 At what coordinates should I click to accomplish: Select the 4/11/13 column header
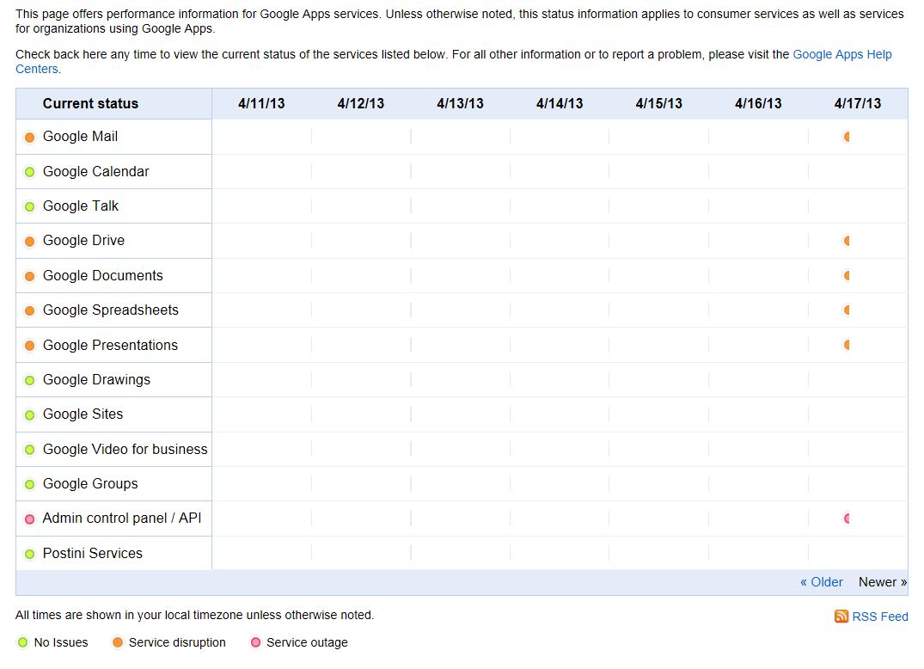tap(261, 104)
